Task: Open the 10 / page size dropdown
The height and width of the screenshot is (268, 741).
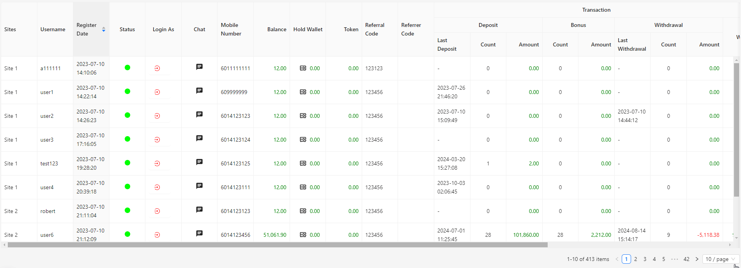Action: [x=720, y=259]
